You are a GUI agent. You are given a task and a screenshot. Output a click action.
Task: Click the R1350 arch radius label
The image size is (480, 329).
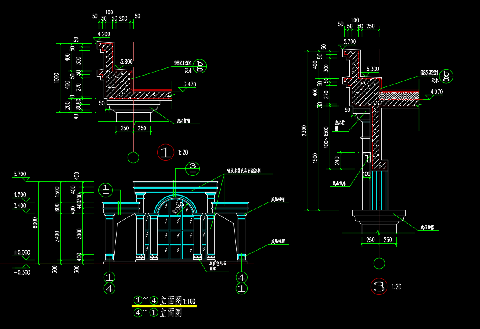click(178, 208)
